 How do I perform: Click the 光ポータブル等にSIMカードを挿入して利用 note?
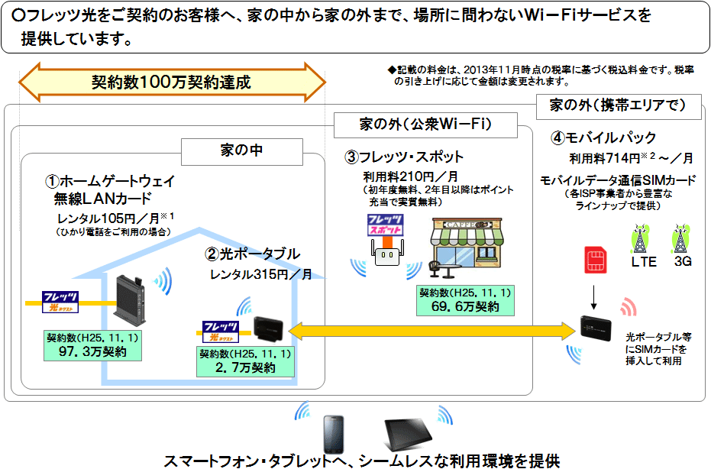point(658,349)
